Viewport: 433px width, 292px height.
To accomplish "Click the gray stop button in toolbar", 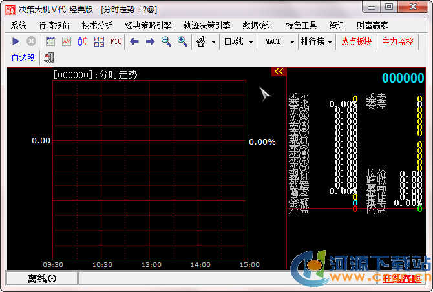I will coord(31,41).
